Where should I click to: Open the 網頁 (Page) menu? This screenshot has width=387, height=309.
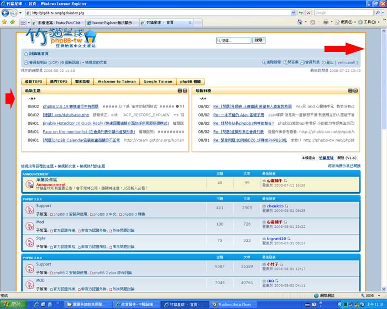pyautogui.click(x=345, y=22)
